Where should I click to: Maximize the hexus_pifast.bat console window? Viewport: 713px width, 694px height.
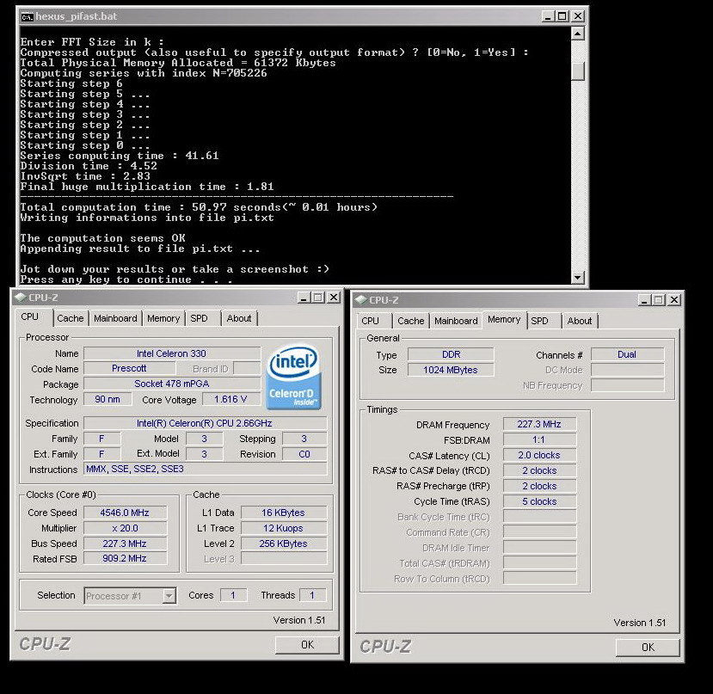click(x=562, y=17)
